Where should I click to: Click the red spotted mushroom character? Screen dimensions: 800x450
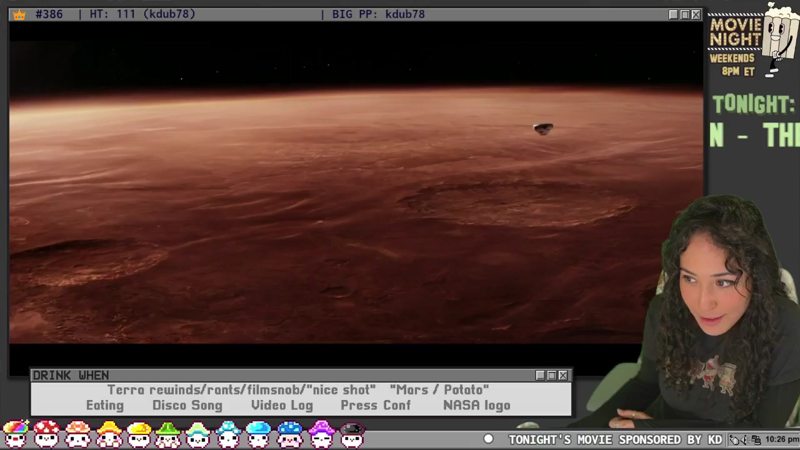[x=46, y=434]
